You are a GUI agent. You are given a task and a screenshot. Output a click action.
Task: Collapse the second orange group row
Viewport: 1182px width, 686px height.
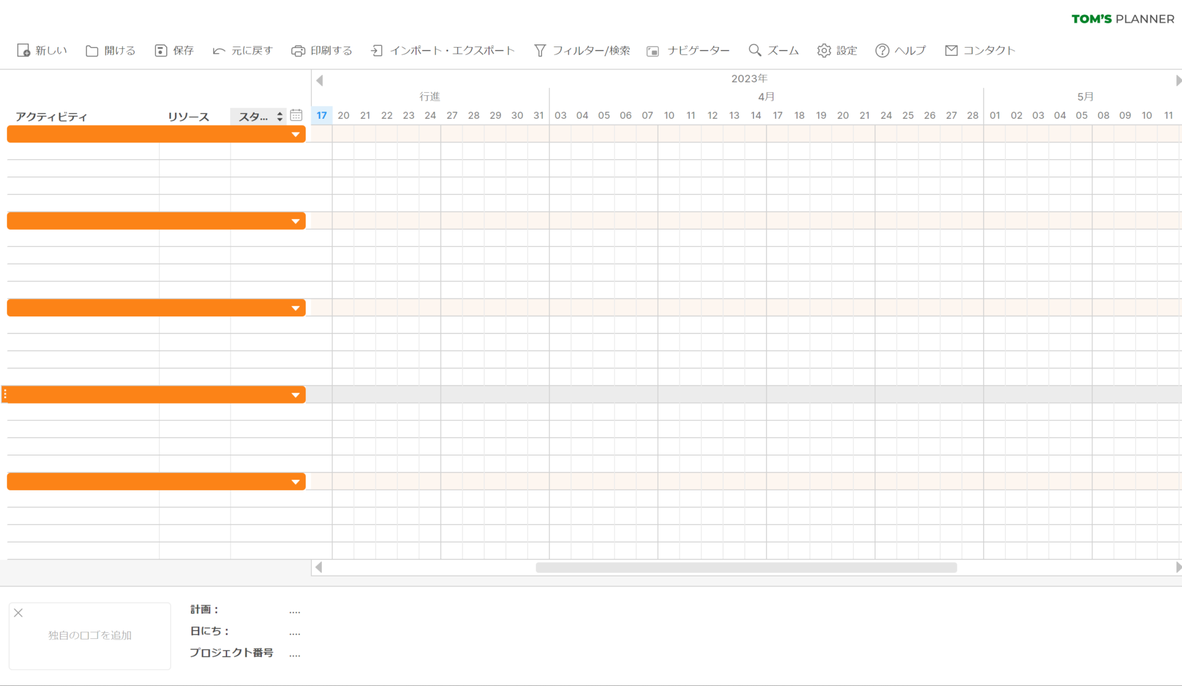[296, 220]
